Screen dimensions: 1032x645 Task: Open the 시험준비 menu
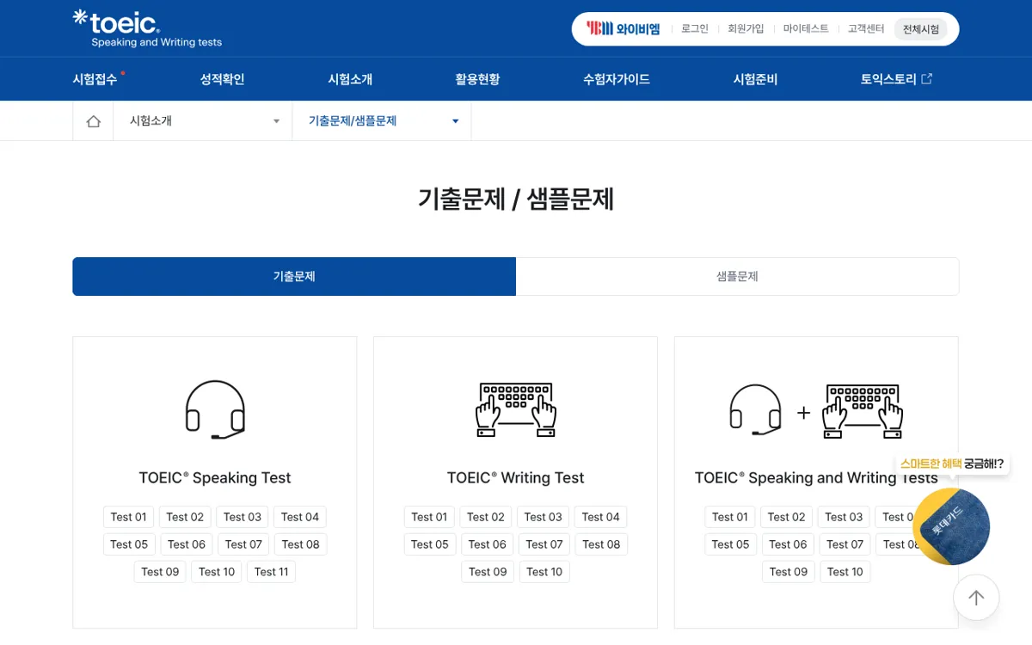(755, 79)
